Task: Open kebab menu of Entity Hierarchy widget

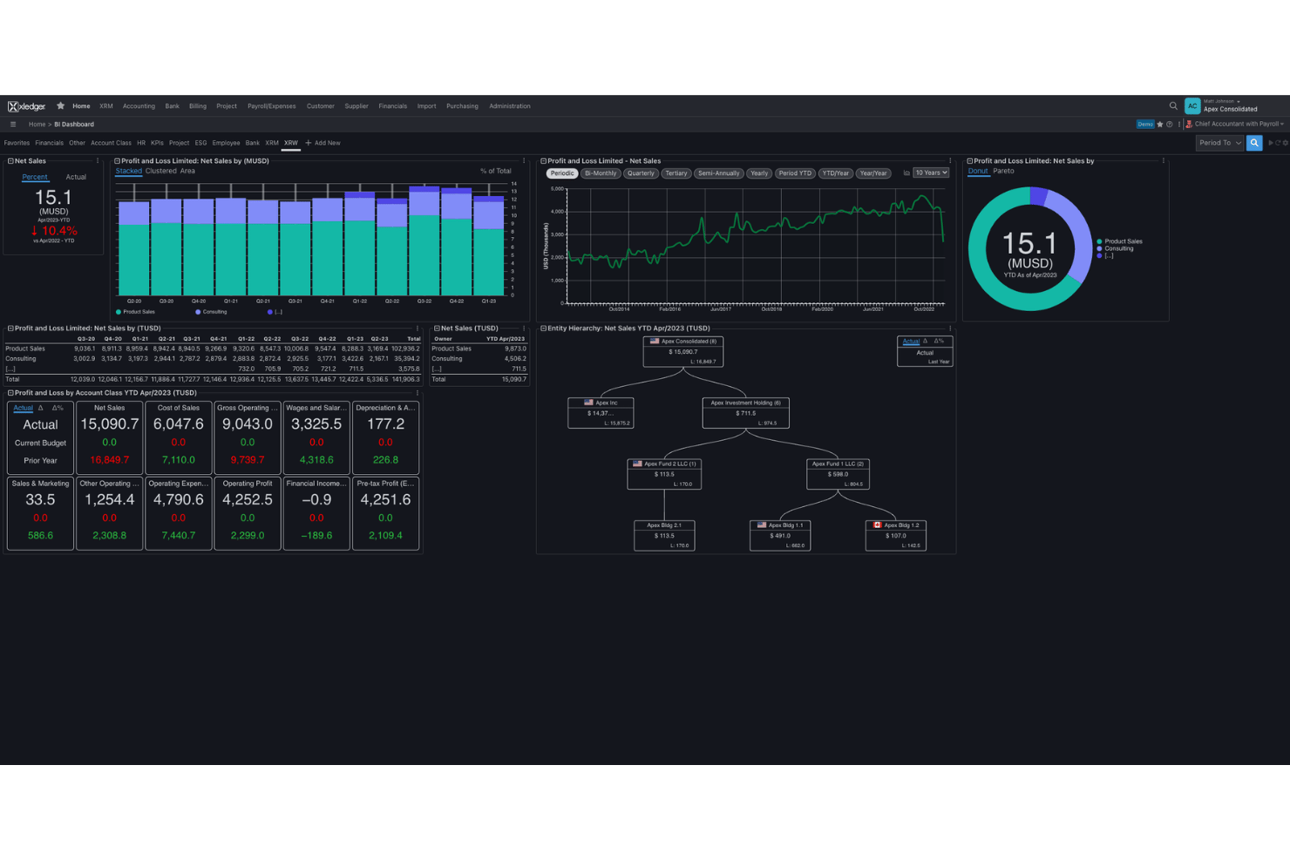Action: (950, 328)
